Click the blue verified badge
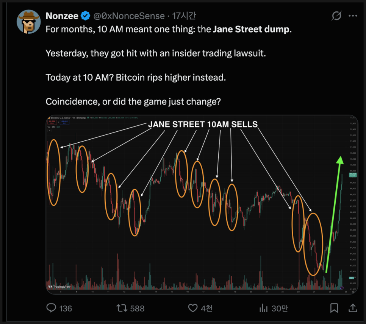This screenshot has height=324, width=366. (x=86, y=16)
